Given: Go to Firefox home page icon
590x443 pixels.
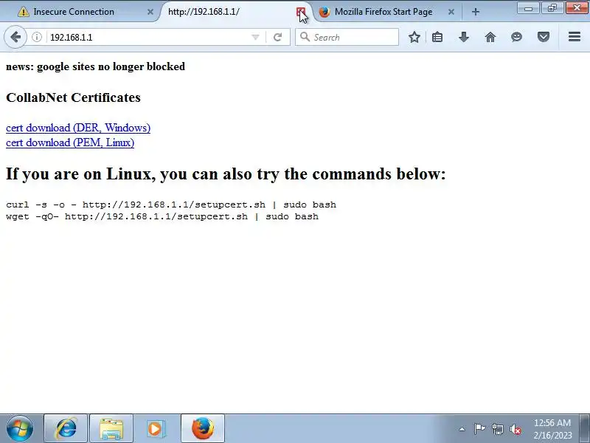Looking at the screenshot, I should tap(490, 37).
